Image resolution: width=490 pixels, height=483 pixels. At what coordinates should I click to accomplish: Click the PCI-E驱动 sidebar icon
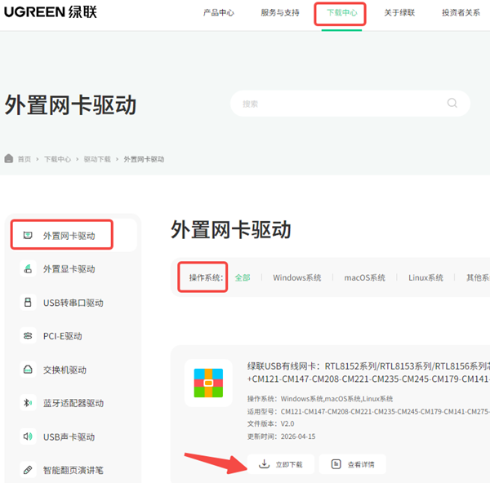click(x=28, y=335)
